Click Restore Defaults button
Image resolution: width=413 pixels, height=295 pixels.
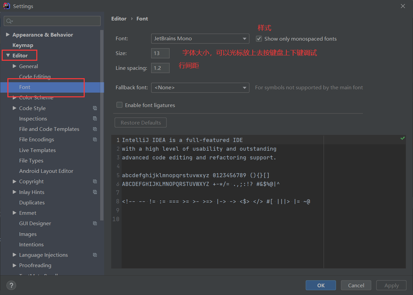141,122
